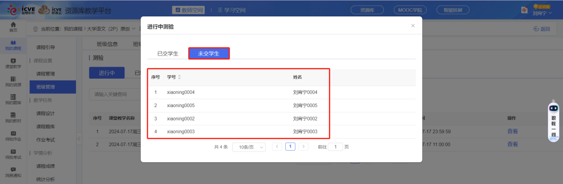Click the 资源库 button in header
This screenshot has height=184, width=563.
tap(367, 10)
